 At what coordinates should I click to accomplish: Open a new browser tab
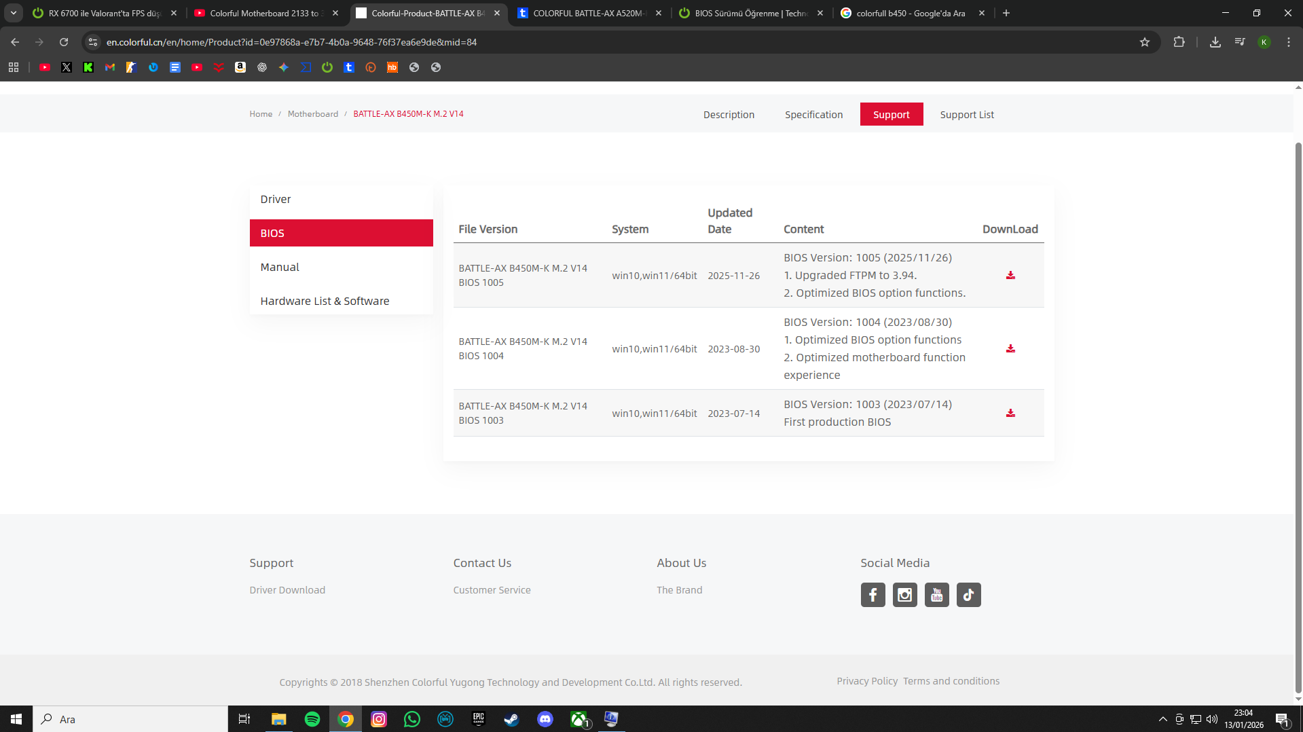(x=1006, y=13)
